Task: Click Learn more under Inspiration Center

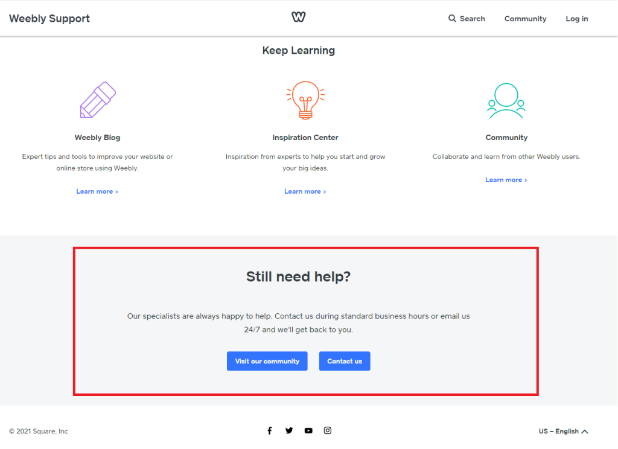Action: click(x=305, y=191)
